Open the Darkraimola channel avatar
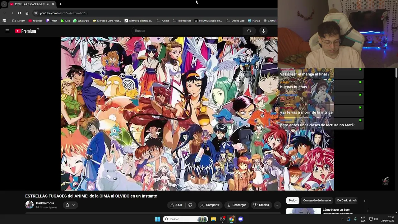 click(30, 205)
